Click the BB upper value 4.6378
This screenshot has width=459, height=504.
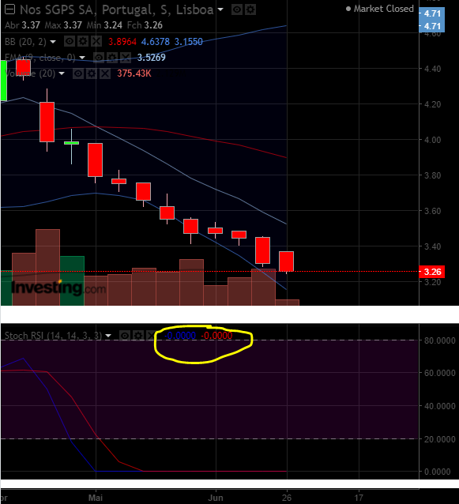[x=156, y=42]
